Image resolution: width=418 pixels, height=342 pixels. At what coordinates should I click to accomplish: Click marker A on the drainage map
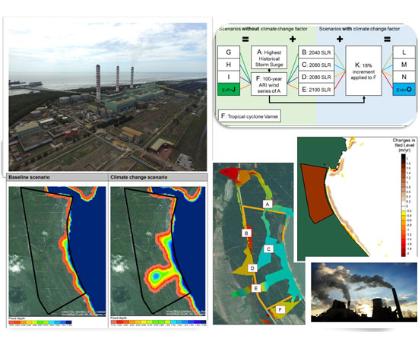pos(268,204)
